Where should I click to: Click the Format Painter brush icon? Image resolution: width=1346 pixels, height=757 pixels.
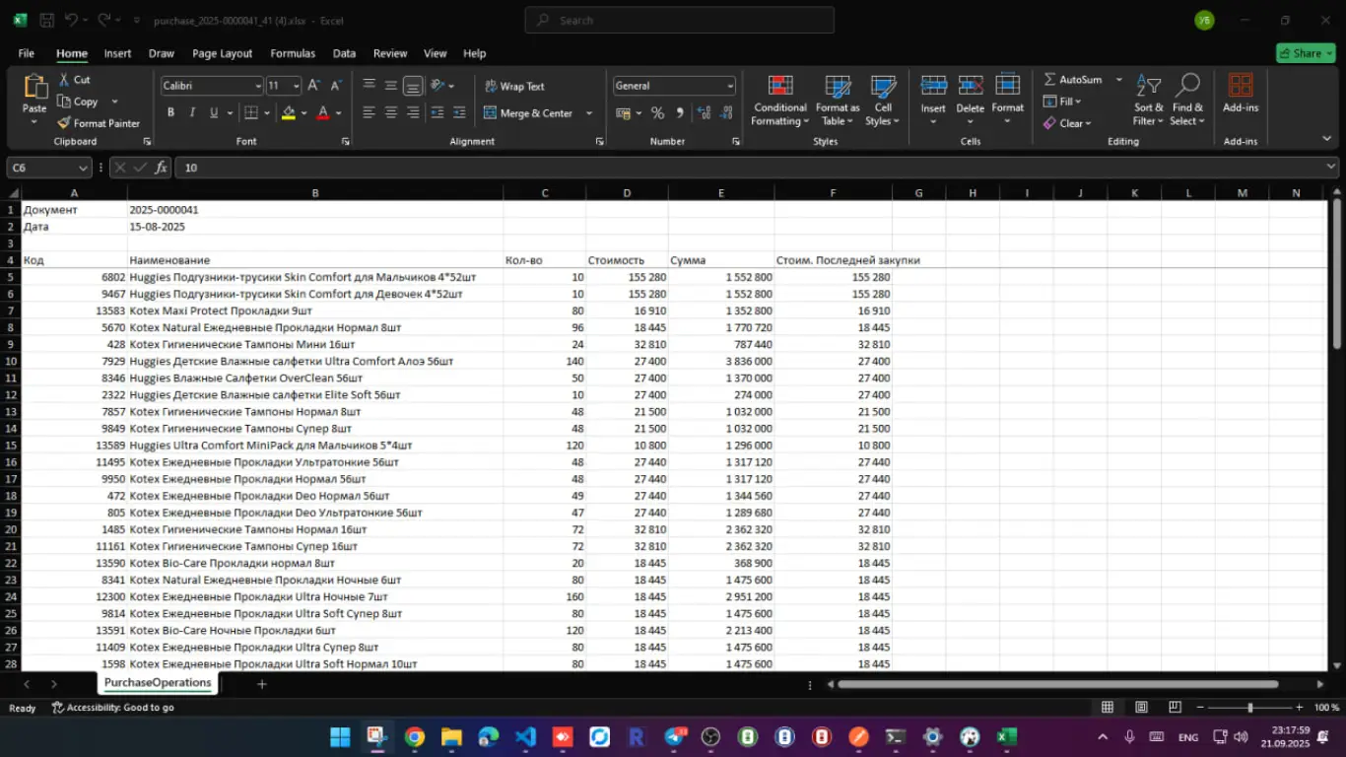pos(65,123)
